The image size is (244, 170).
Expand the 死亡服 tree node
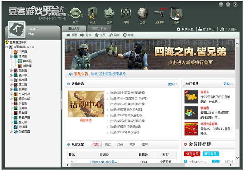(11, 84)
